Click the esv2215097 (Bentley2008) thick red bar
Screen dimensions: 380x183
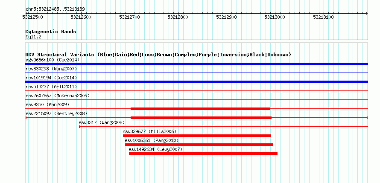tap(201, 118)
